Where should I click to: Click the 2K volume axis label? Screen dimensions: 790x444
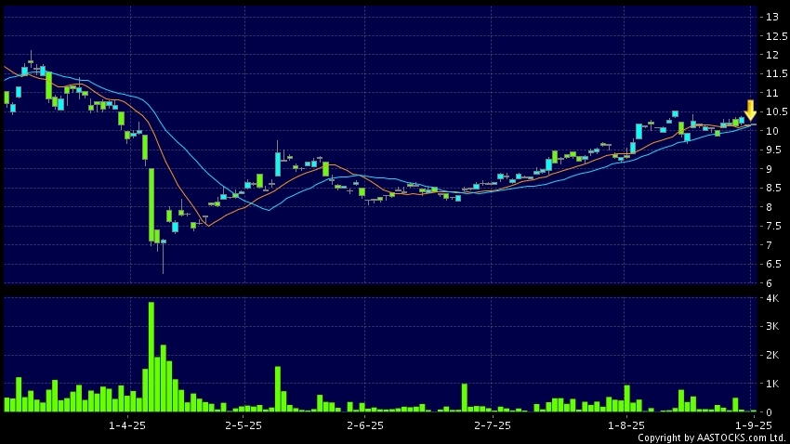(x=771, y=356)
